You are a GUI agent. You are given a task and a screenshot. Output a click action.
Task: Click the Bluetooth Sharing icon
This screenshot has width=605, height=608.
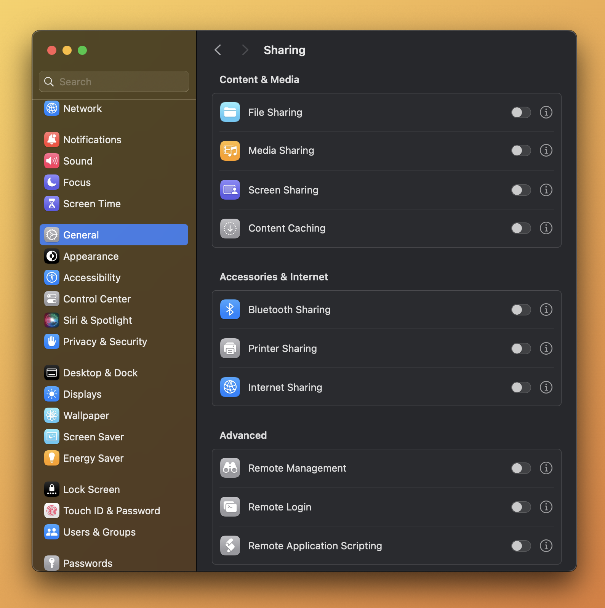pos(230,309)
